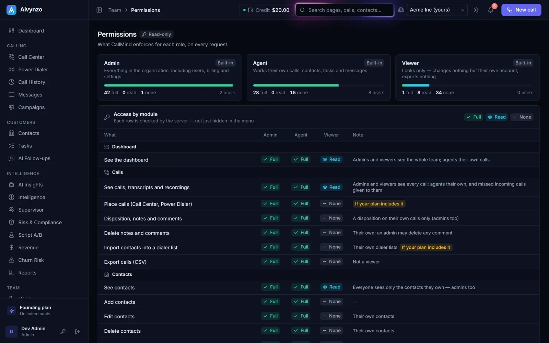Click the Campaigns megaphone icon
549x343 pixels.
(x=11, y=107)
